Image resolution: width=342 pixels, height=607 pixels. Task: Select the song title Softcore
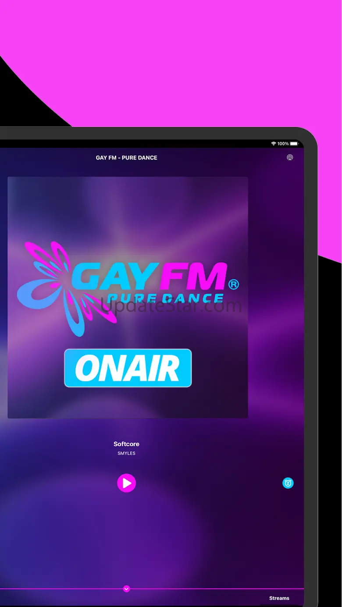pyautogui.click(x=126, y=444)
